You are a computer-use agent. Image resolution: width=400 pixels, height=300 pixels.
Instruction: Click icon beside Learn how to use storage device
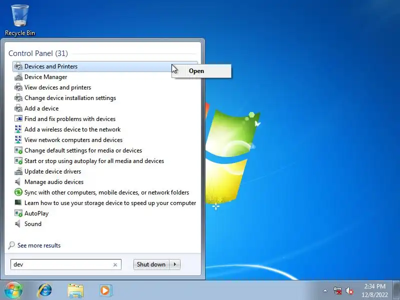[18, 202]
